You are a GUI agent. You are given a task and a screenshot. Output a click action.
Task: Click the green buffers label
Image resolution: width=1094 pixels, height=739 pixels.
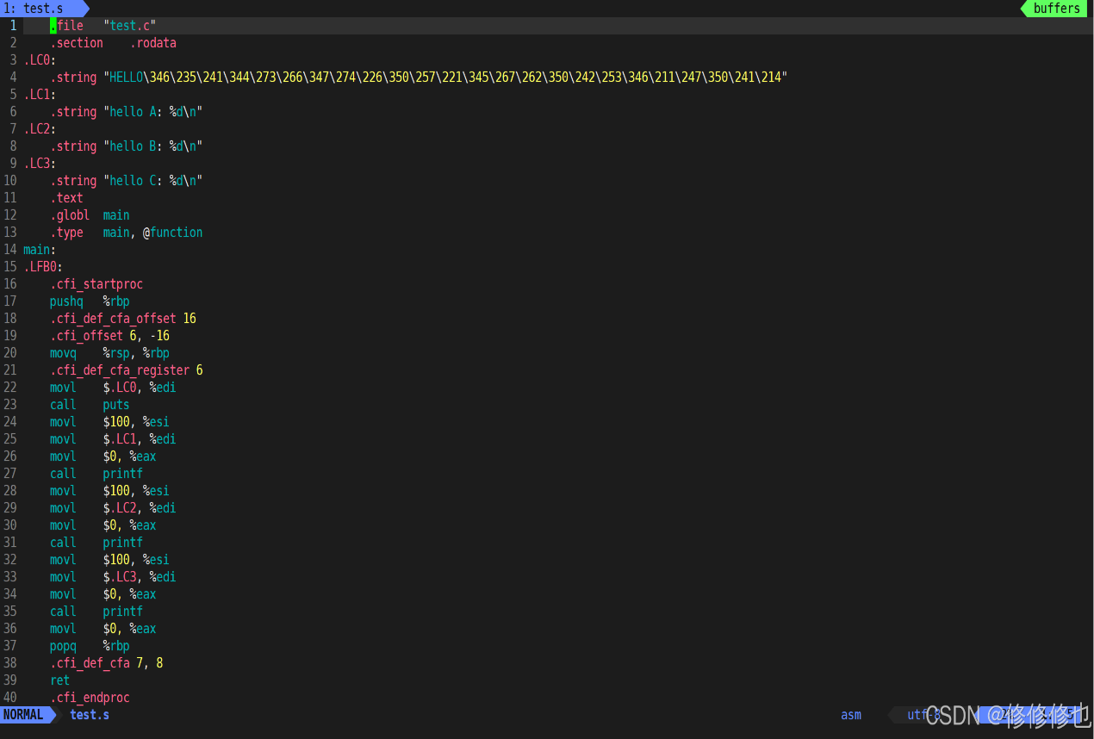[1056, 9]
